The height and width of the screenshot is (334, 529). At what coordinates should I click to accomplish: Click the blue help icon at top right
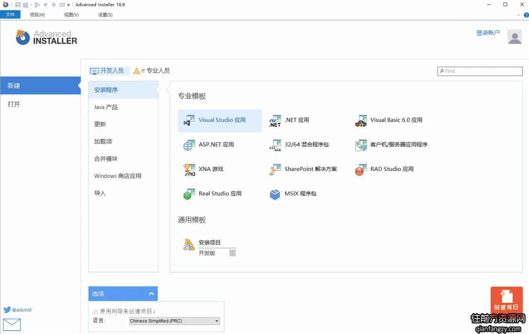[526, 15]
